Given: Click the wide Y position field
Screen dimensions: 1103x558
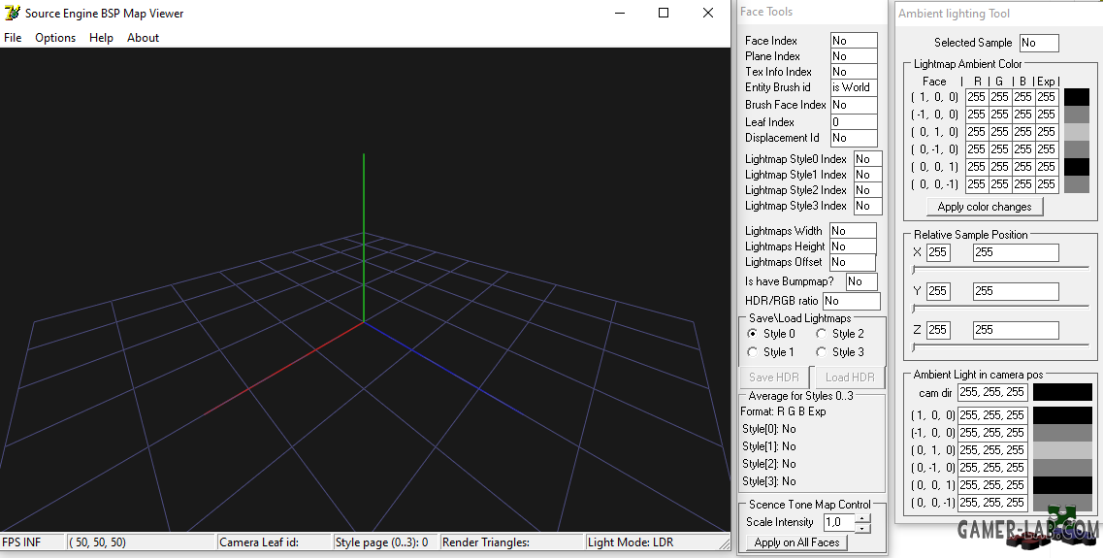Looking at the screenshot, I should coord(1016,291).
